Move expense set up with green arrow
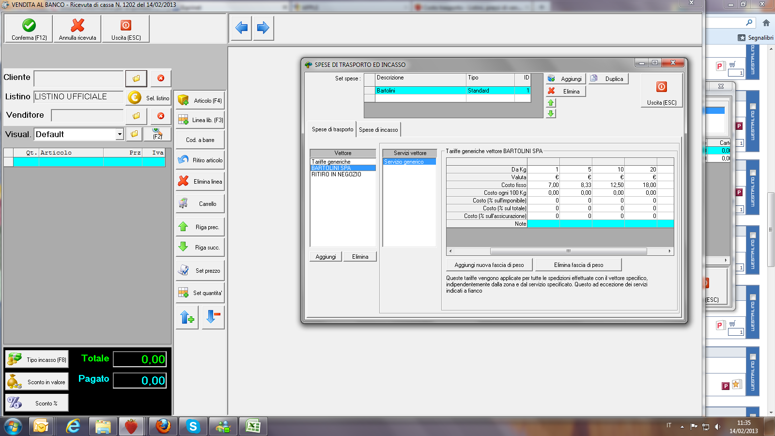The height and width of the screenshot is (436, 775). click(x=551, y=103)
